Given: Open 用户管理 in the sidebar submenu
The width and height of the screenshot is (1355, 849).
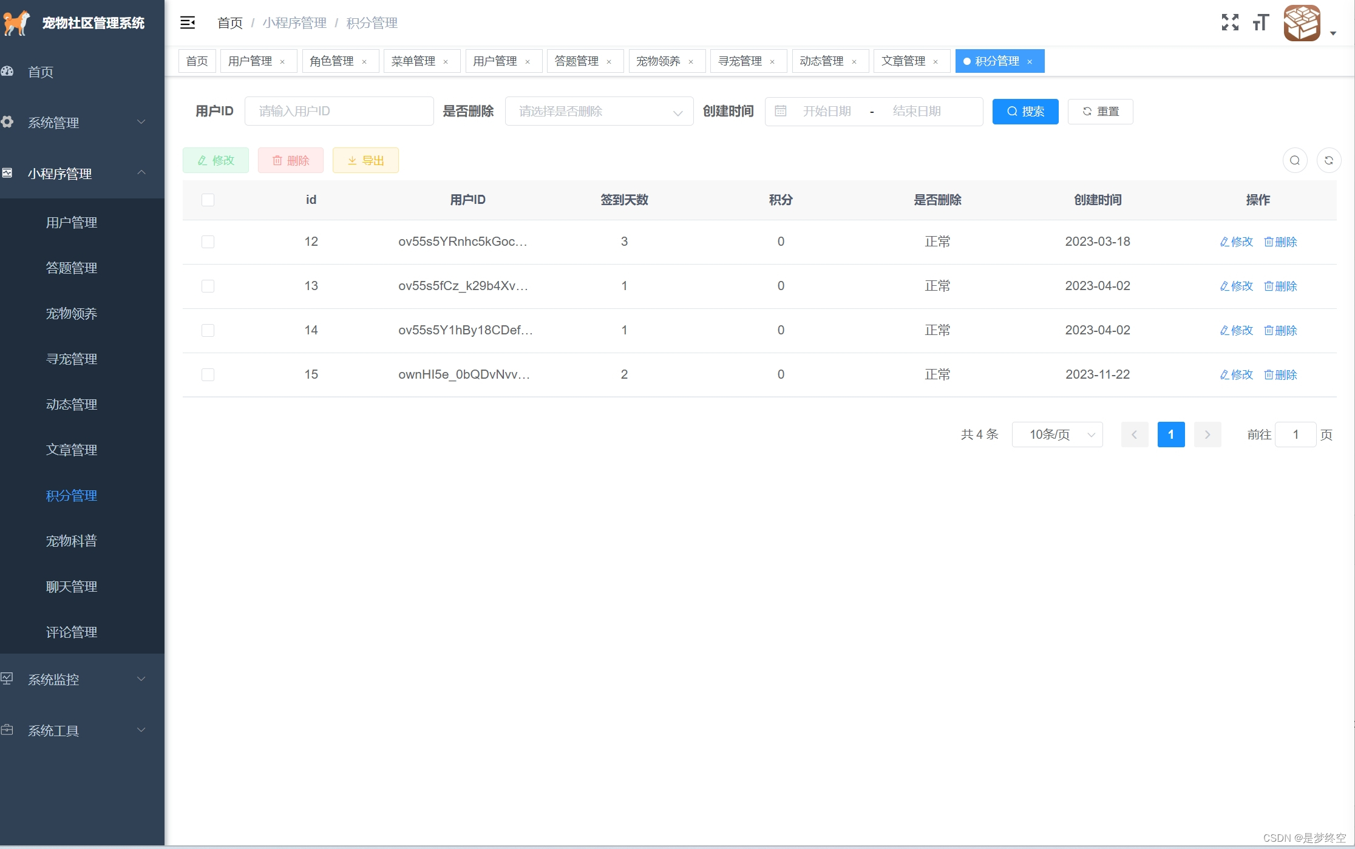Looking at the screenshot, I should tap(72, 222).
